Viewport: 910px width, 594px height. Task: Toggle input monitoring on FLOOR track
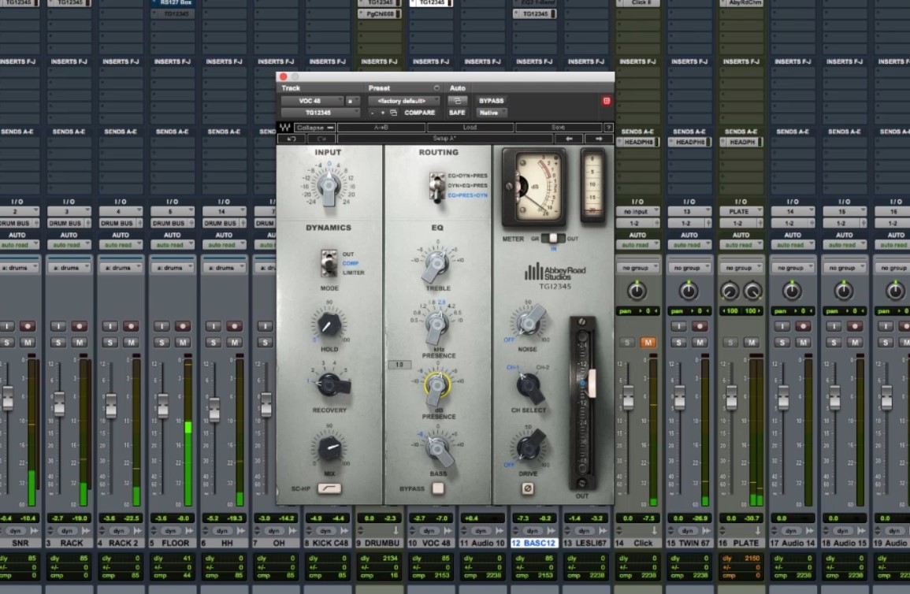pyautogui.click(x=162, y=326)
